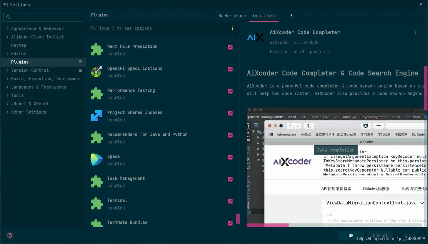The image size is (428, 244).
Task: Open the more options menu beside Installed tab
Action: (291, 16)
